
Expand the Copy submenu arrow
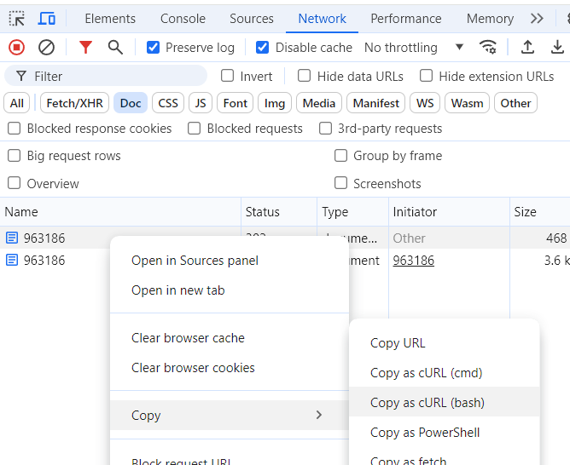pos(319,416)
